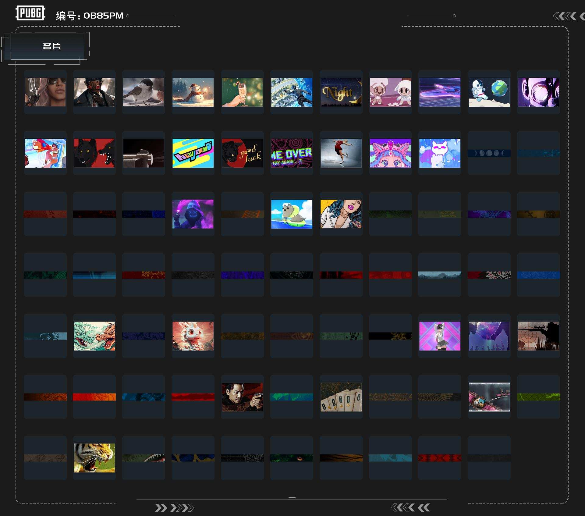
Task: Select the golden Night text card
Action: pyautogui.click(x=341, y=92)
